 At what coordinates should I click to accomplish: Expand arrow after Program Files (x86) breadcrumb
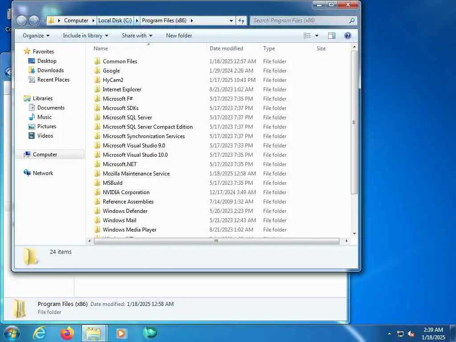click(191, 20)
